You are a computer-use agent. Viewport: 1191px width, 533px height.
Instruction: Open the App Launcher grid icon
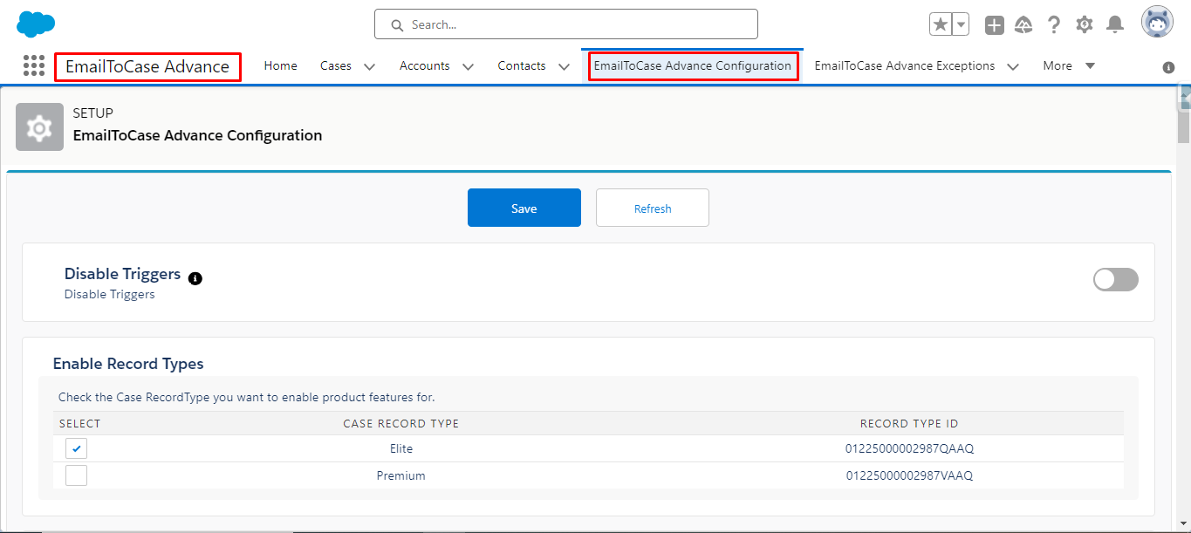[x=34, y=66]
